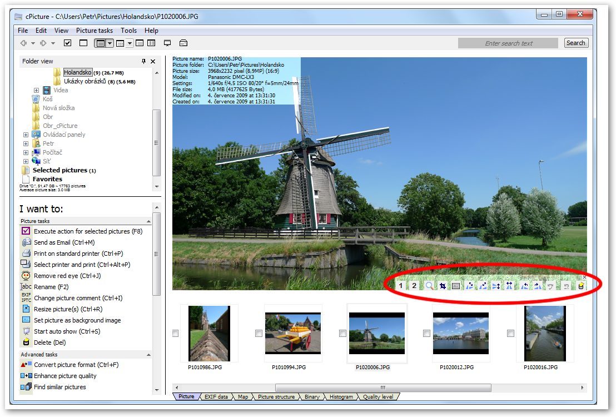Switch to the Histogram tab
Screen dimensions: 616x417
[x=341, y=397]
